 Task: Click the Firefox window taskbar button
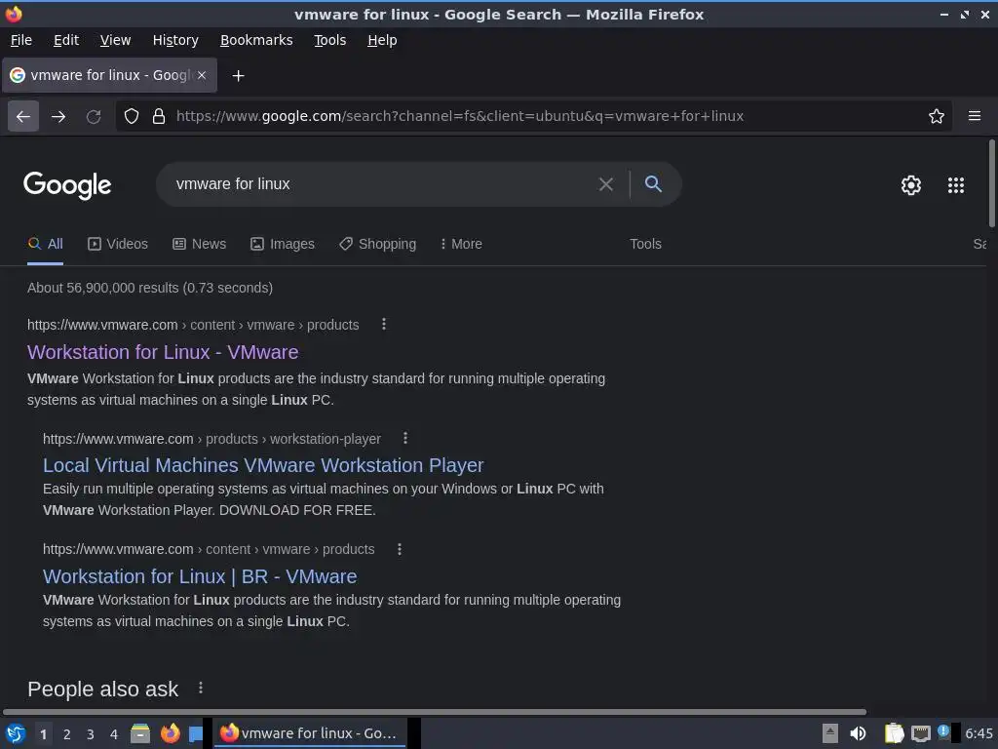pyautogui.click(x=310, y=733)
